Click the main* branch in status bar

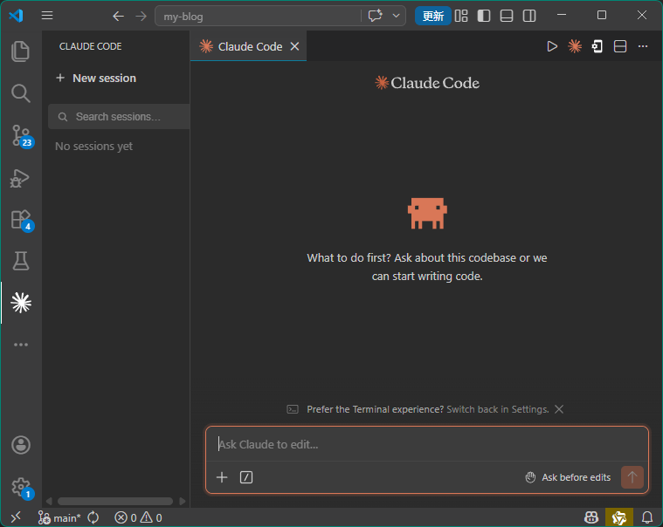click(x=59, y=517)
